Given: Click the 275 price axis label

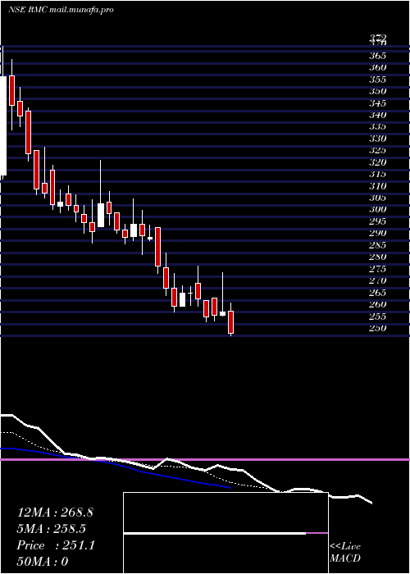Looking at the screenshot, I should (378, 269).
